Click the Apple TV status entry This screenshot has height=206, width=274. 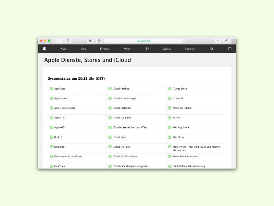click(x=59, y=118)
